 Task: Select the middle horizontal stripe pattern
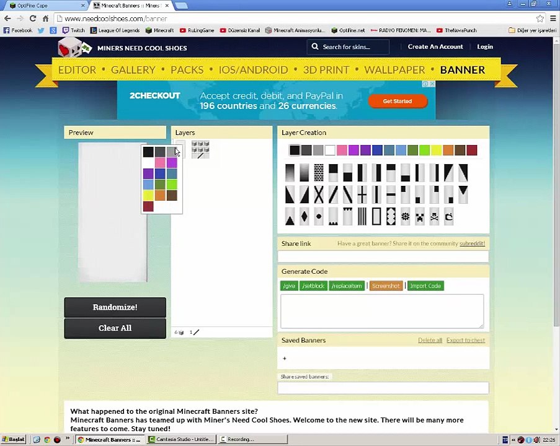pyautogui.click(x=391, y=195)
